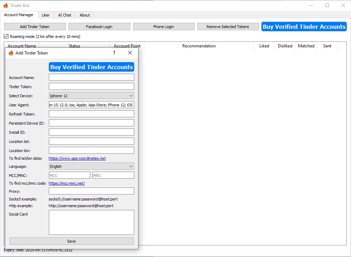Maximize the Tinder Bot window
This screenshot has width=351, height=257.
click(x=327, y=5)
